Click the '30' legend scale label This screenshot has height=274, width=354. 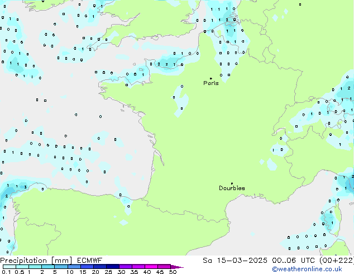122,272
